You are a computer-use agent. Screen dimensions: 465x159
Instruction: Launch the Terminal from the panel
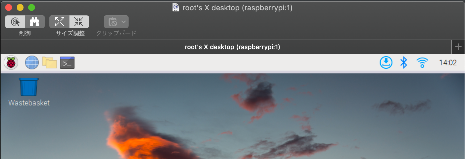tap(67, 63)
